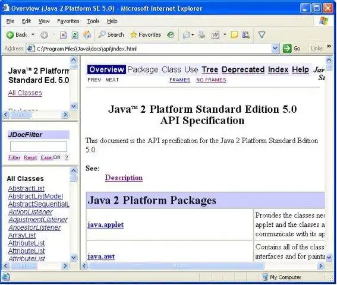Open the Deprecated navigation link
The width and height of the screenshot is (337, 285).
pyautogui.click(x=243, y=69)
